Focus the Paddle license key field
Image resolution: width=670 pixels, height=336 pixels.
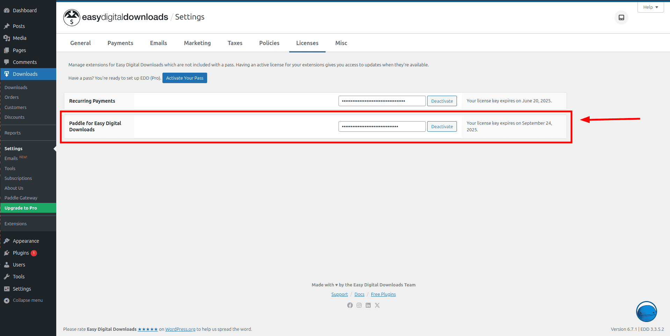pos(382,126)
